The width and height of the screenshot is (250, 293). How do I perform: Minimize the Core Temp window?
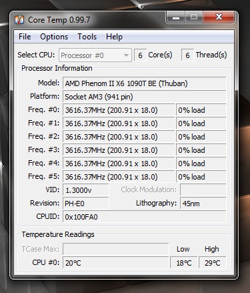point(176,17)
